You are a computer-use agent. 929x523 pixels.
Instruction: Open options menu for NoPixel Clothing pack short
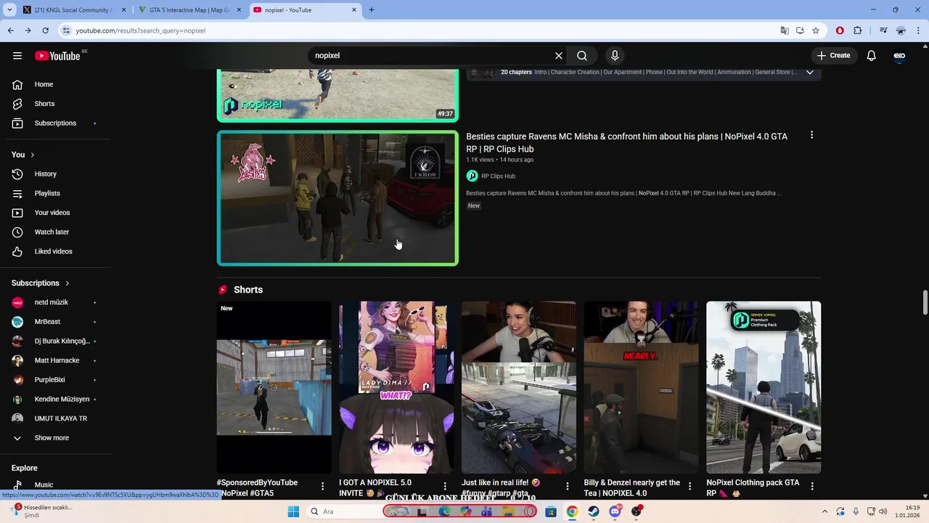point(812,486)
